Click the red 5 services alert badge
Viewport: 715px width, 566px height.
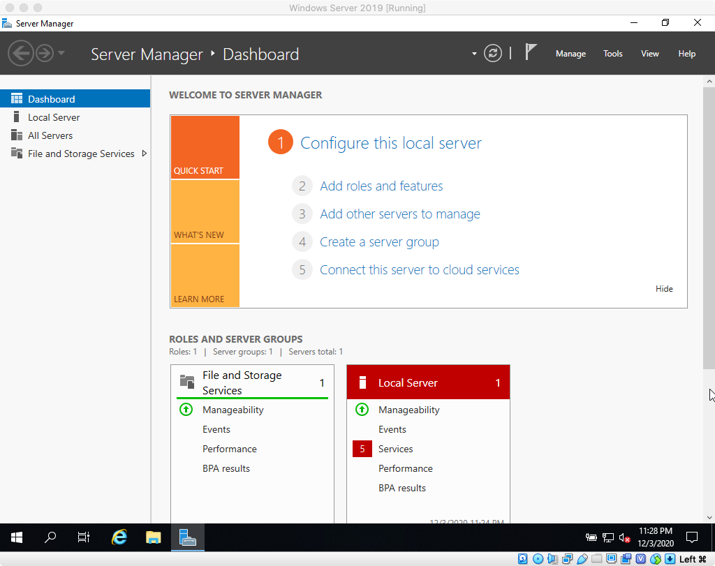click(x=362, y=449)
